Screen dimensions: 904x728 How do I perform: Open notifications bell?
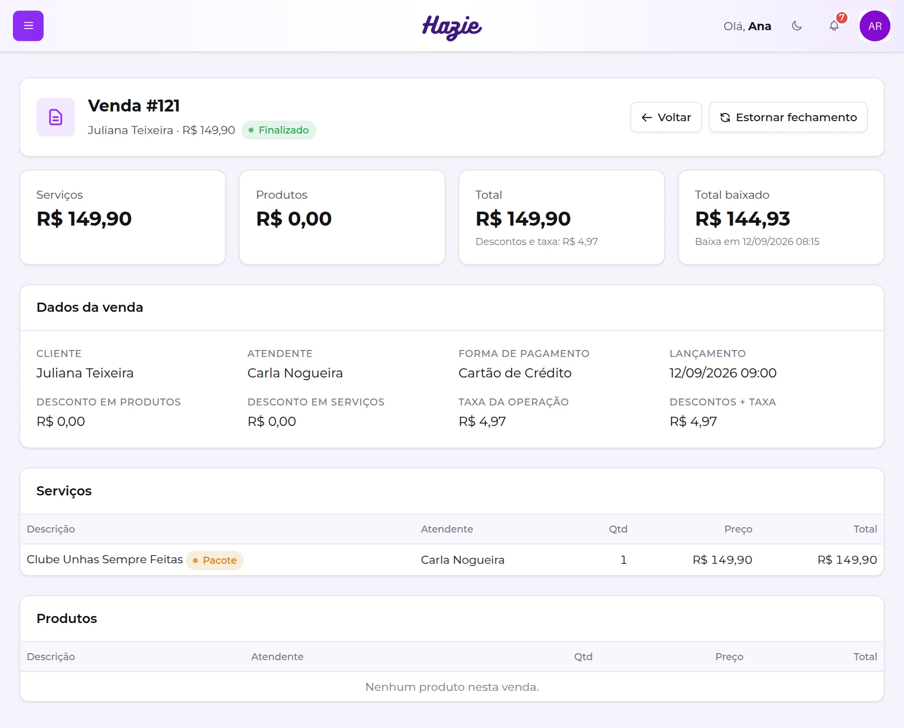(834, 26)
